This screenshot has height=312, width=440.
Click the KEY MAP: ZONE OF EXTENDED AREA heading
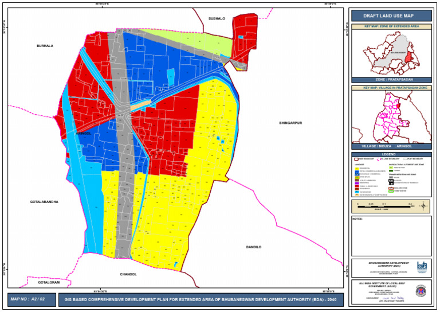(x=391, y=26)
